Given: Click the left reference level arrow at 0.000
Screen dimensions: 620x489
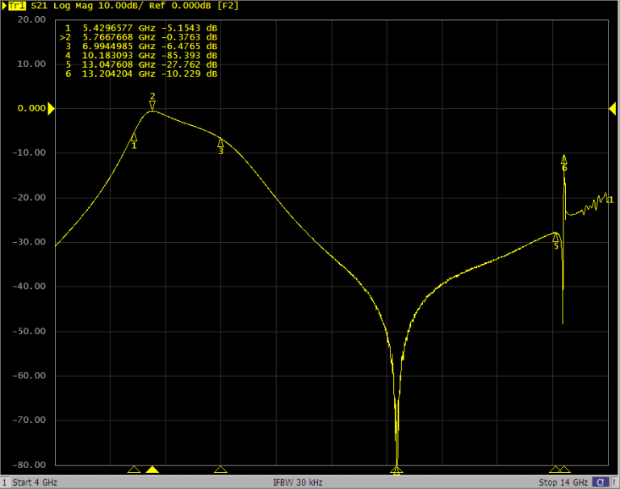Looking at the screenshot, I should point(51,108).
